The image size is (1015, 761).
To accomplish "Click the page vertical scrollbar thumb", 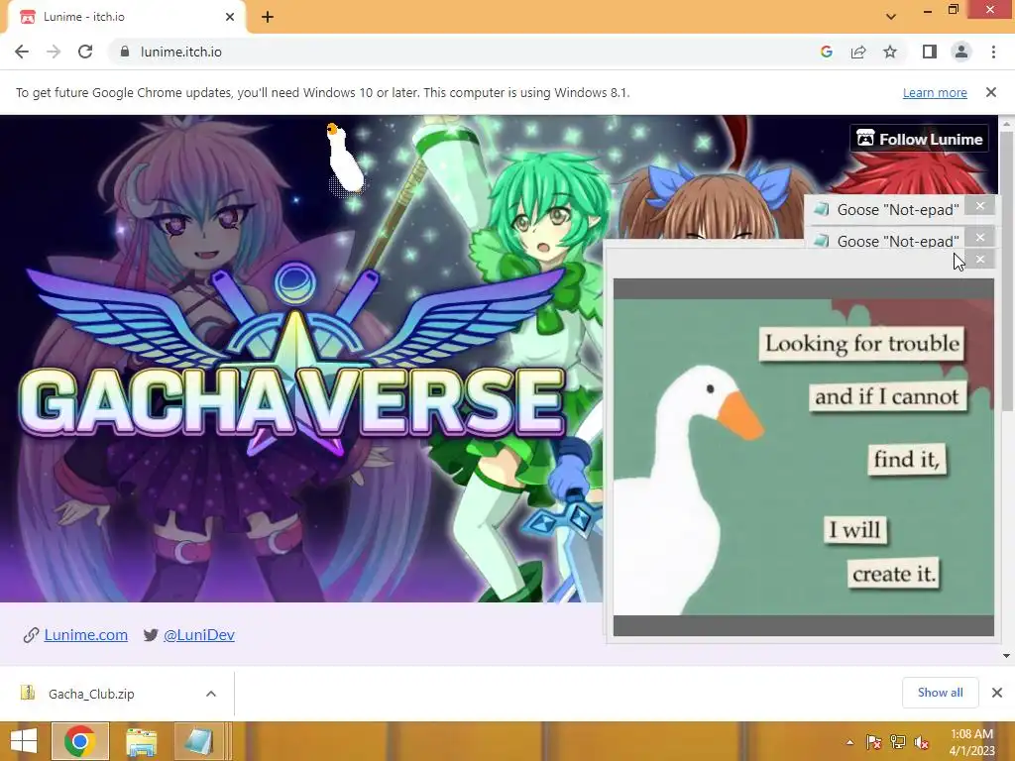I will pos(1007,270).
